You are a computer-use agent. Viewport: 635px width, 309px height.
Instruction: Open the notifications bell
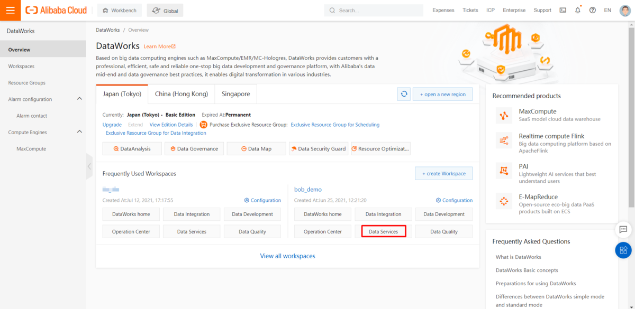577,10
